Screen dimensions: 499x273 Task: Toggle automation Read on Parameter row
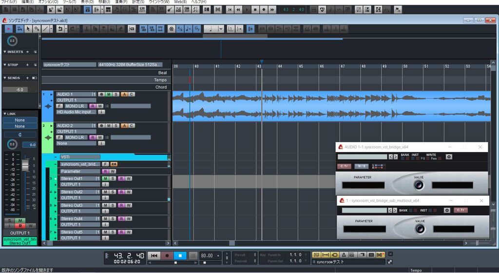[x=105, y=171]
